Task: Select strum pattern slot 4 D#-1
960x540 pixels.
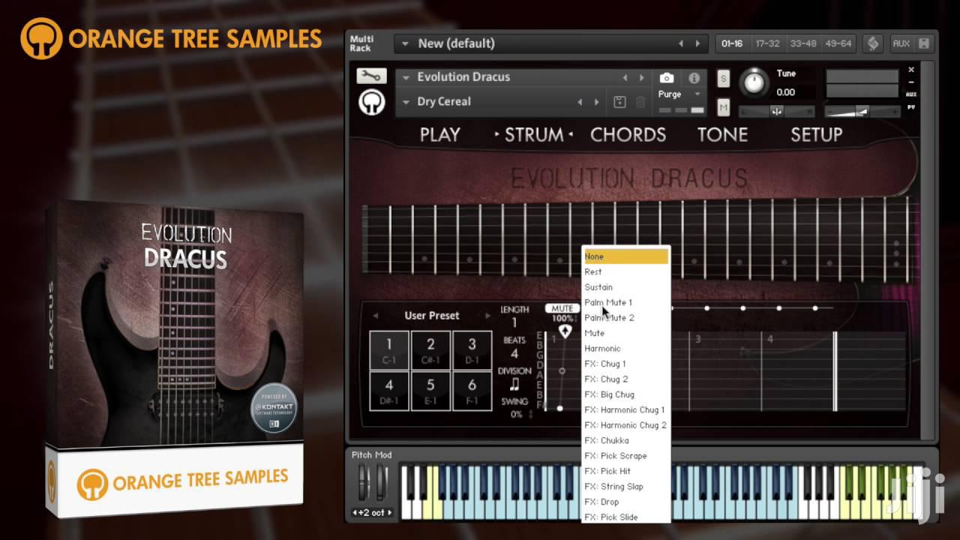Action: coord(389,391)
